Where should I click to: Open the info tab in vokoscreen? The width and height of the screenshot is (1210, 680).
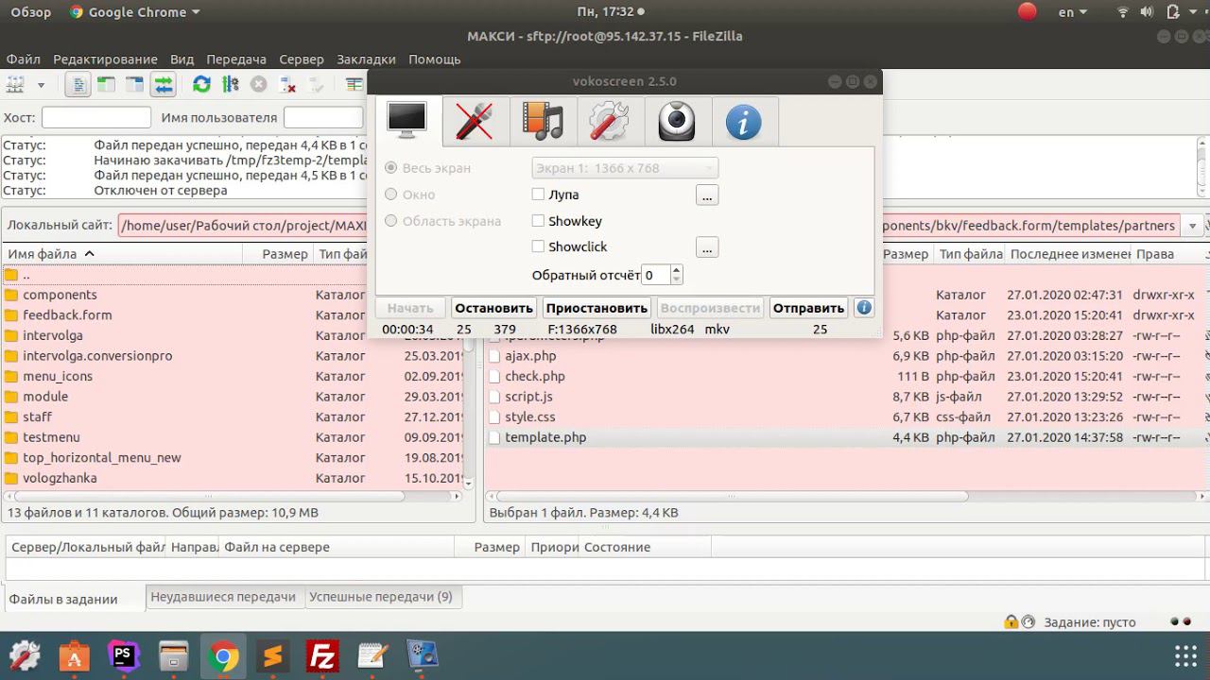[744, 121]
